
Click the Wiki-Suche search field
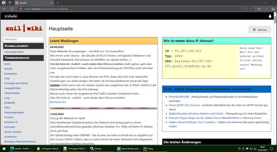coord(24,40)
